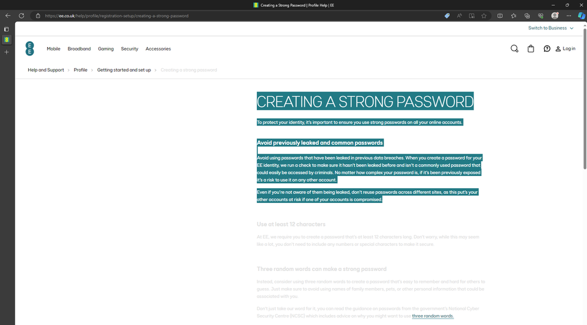Open a new tab with plus button
Screen dimensions: 587x325
coord(6,52)
